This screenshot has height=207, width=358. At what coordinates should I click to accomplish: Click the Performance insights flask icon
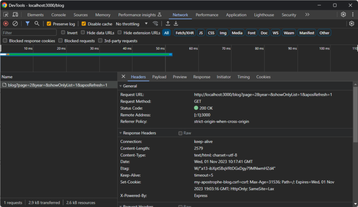pyautogui.click(x=160, y=15)
